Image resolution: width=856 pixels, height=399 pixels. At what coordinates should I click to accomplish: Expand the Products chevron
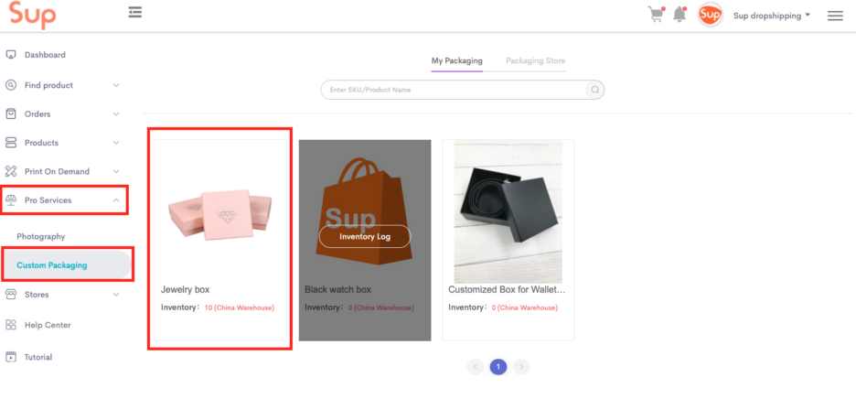pyautogui.click(x=116, y=143)
